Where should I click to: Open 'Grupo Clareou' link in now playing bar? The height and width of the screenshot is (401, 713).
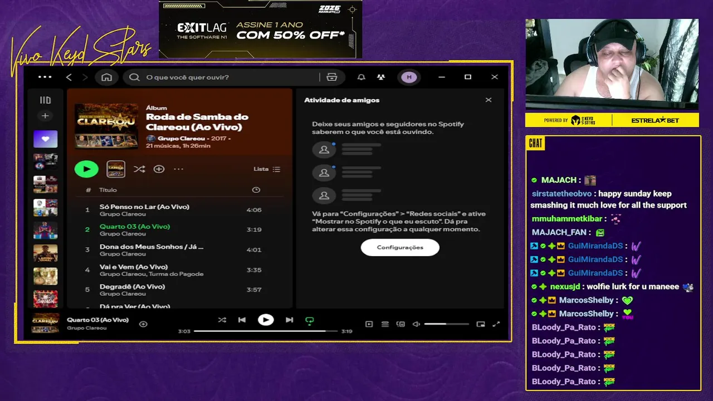coord(86,328)
